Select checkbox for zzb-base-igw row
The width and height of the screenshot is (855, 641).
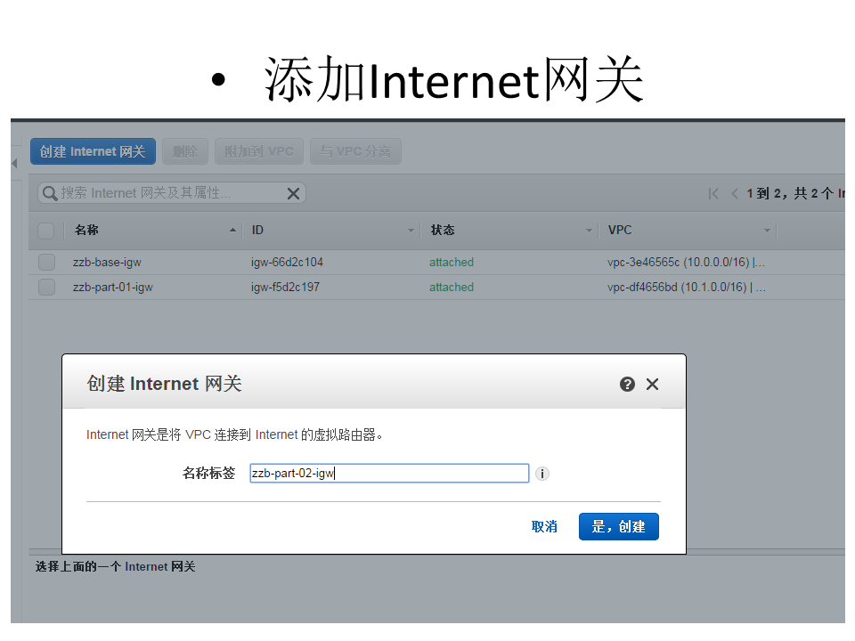47,262
